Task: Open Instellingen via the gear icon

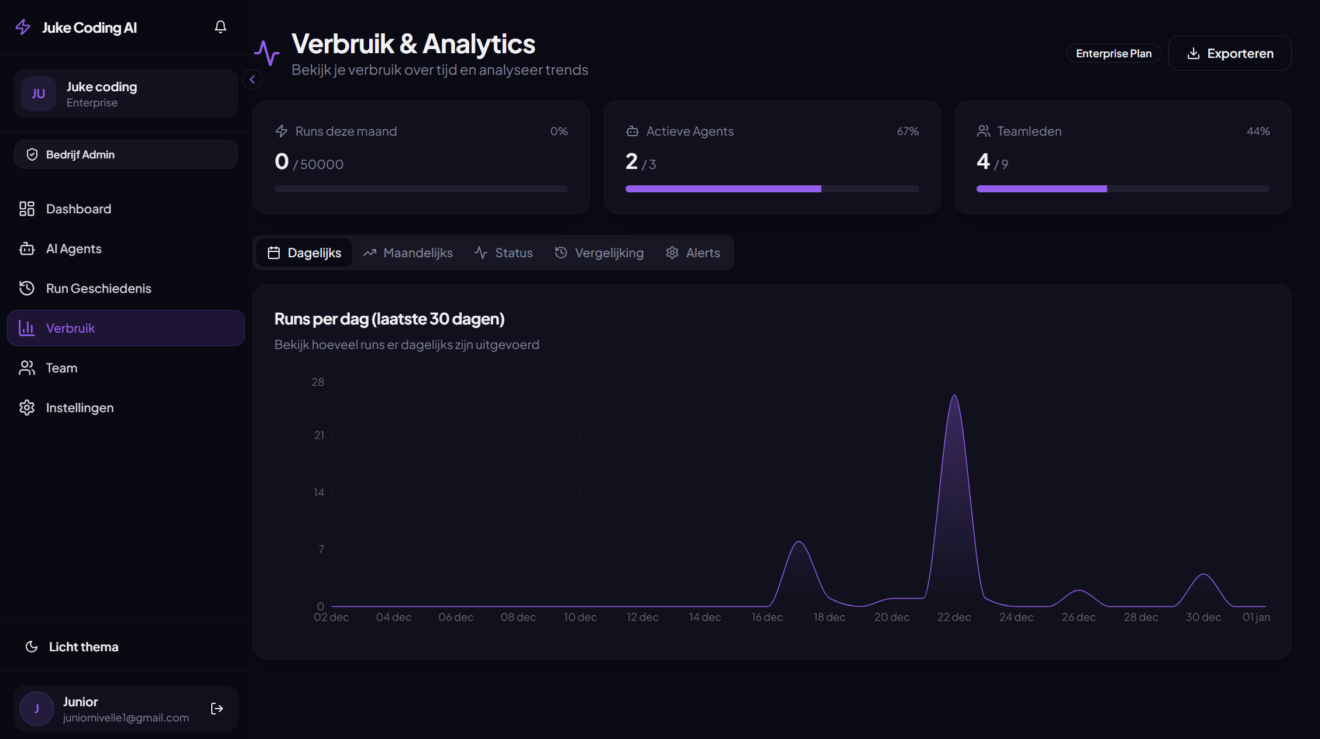Action: point(27,408)
